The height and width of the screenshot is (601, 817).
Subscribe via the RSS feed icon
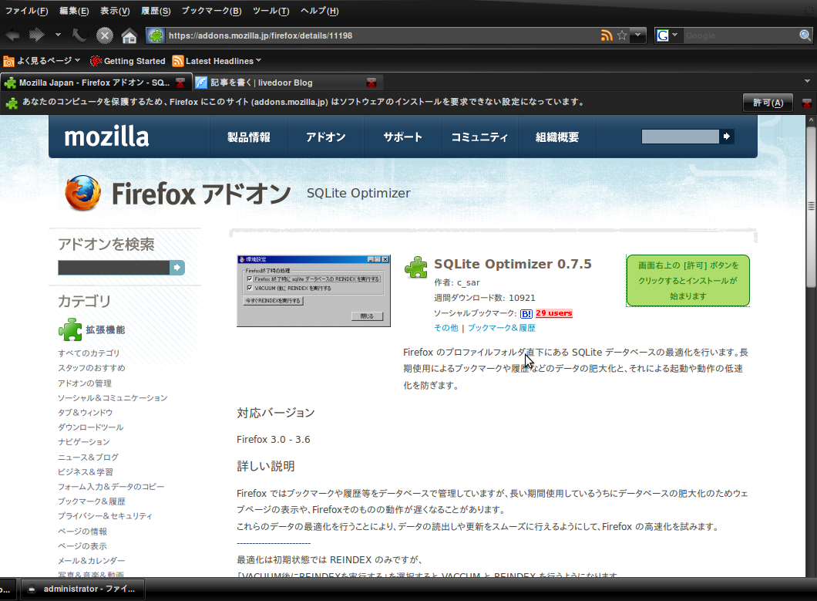pos(607,35)
